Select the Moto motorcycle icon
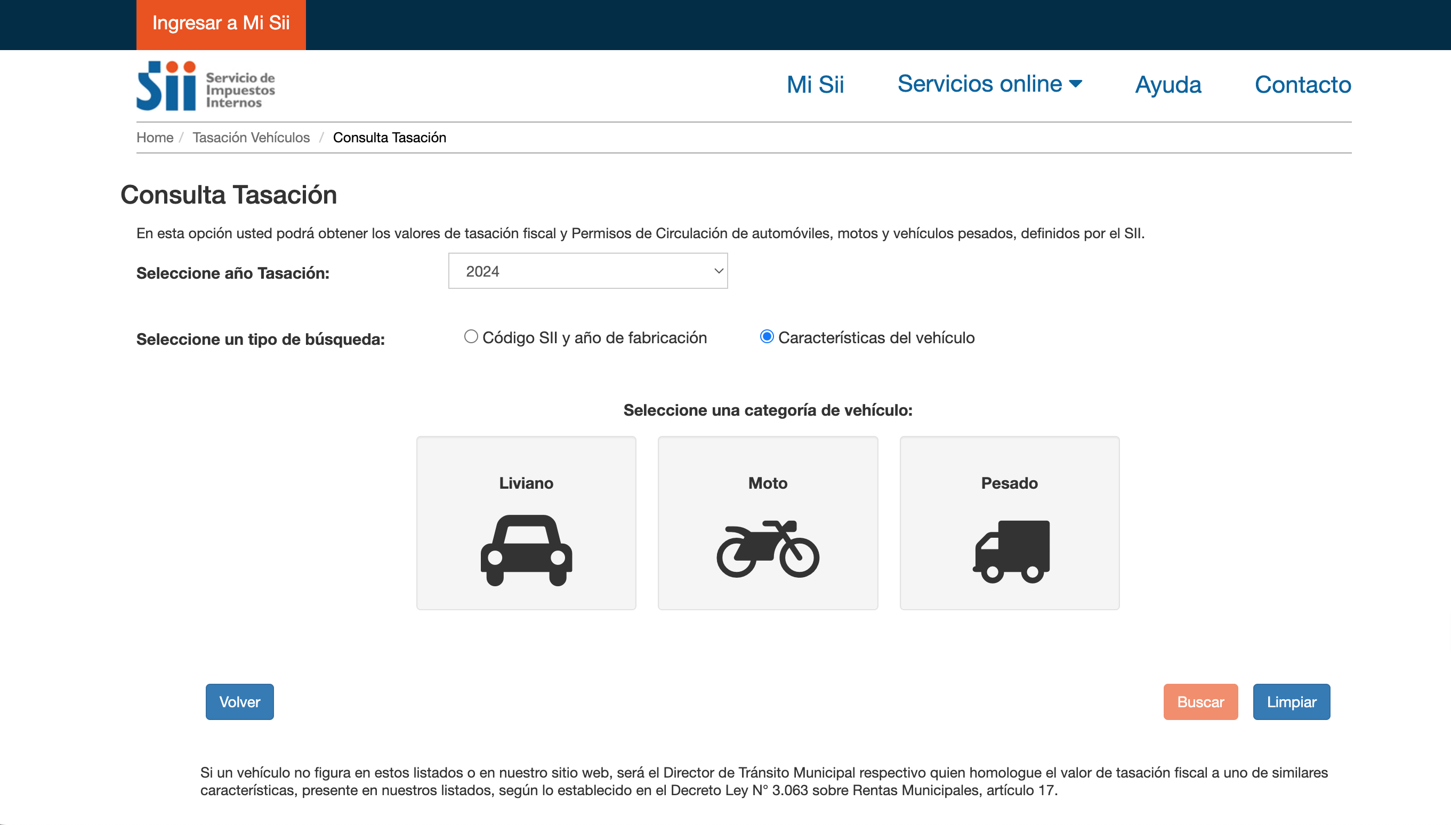Viewport: 1451px width, 825px height. [768, 548]
